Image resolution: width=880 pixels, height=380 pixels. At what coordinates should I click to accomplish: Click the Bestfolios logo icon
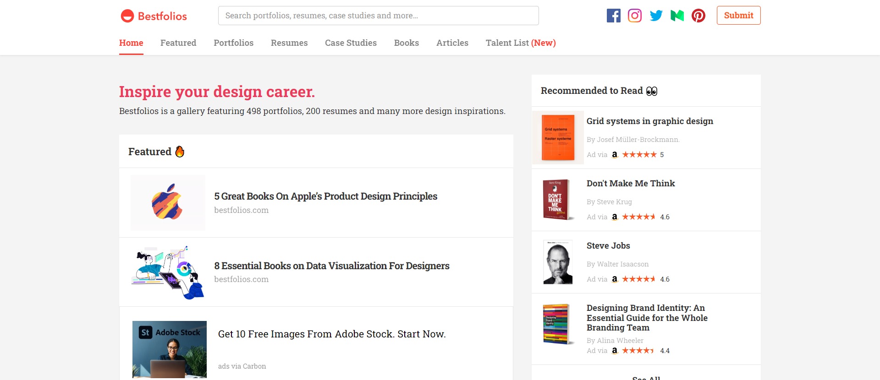pos(127,16)
